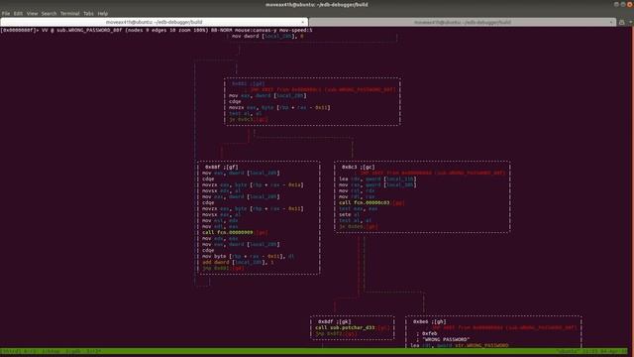Minimize the terminal window
This screenshot has height=357, width=634.
pyautogui.click(x=616, y=4)
